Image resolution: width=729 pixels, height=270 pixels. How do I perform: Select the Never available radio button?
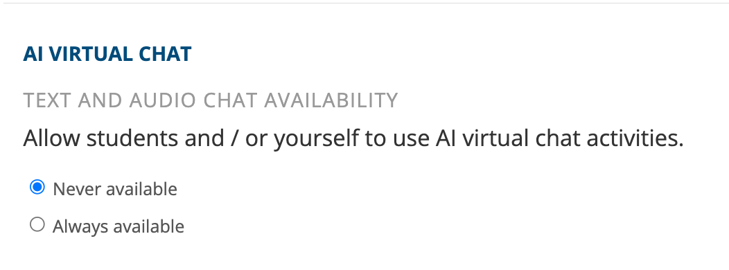tap(37, 188)
